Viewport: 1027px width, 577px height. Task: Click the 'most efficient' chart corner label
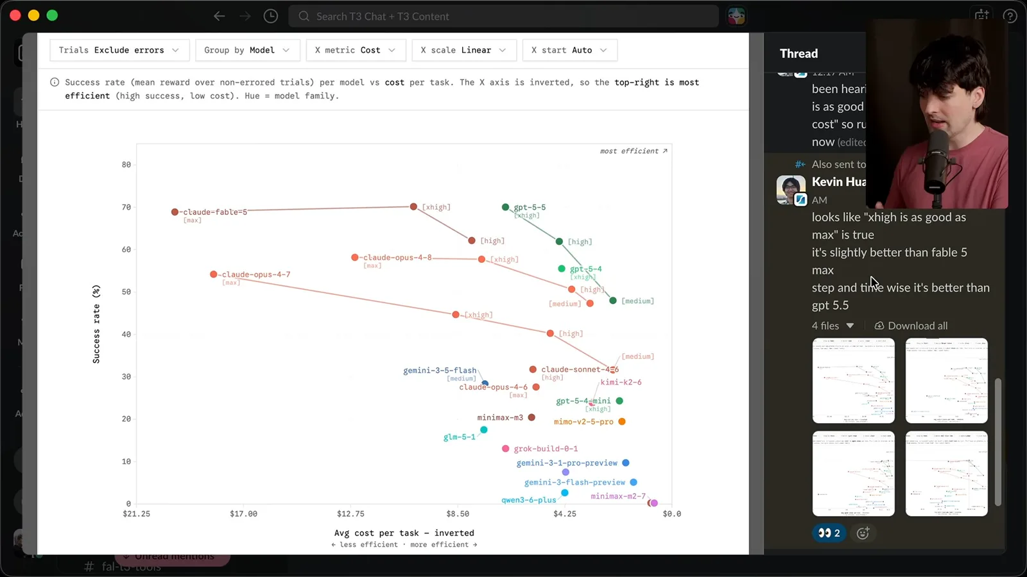[x=634, y=151]
